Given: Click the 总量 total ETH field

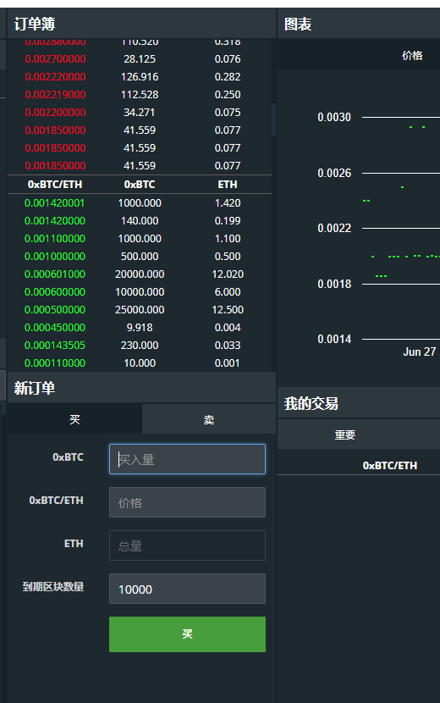Looking at the screenshot, I should pos(187,545).
